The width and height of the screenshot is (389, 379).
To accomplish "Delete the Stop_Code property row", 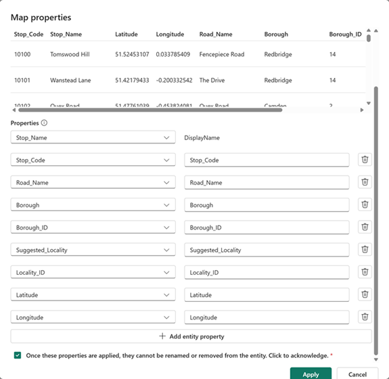I will (365, 159).
